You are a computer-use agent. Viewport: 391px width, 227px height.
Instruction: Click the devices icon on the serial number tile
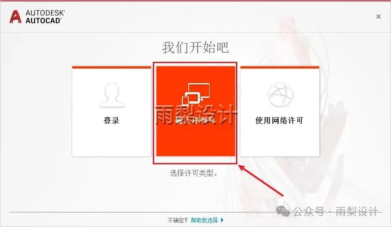pos(196,95)
